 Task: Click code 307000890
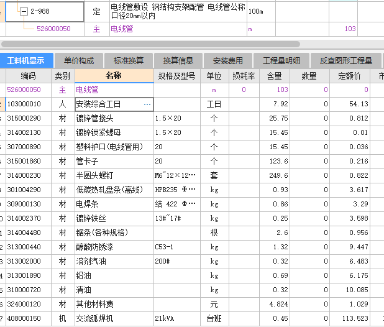tap(24, 147)
